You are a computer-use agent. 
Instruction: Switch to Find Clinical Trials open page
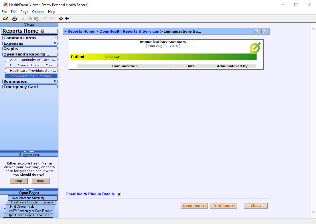pos(30,207)
